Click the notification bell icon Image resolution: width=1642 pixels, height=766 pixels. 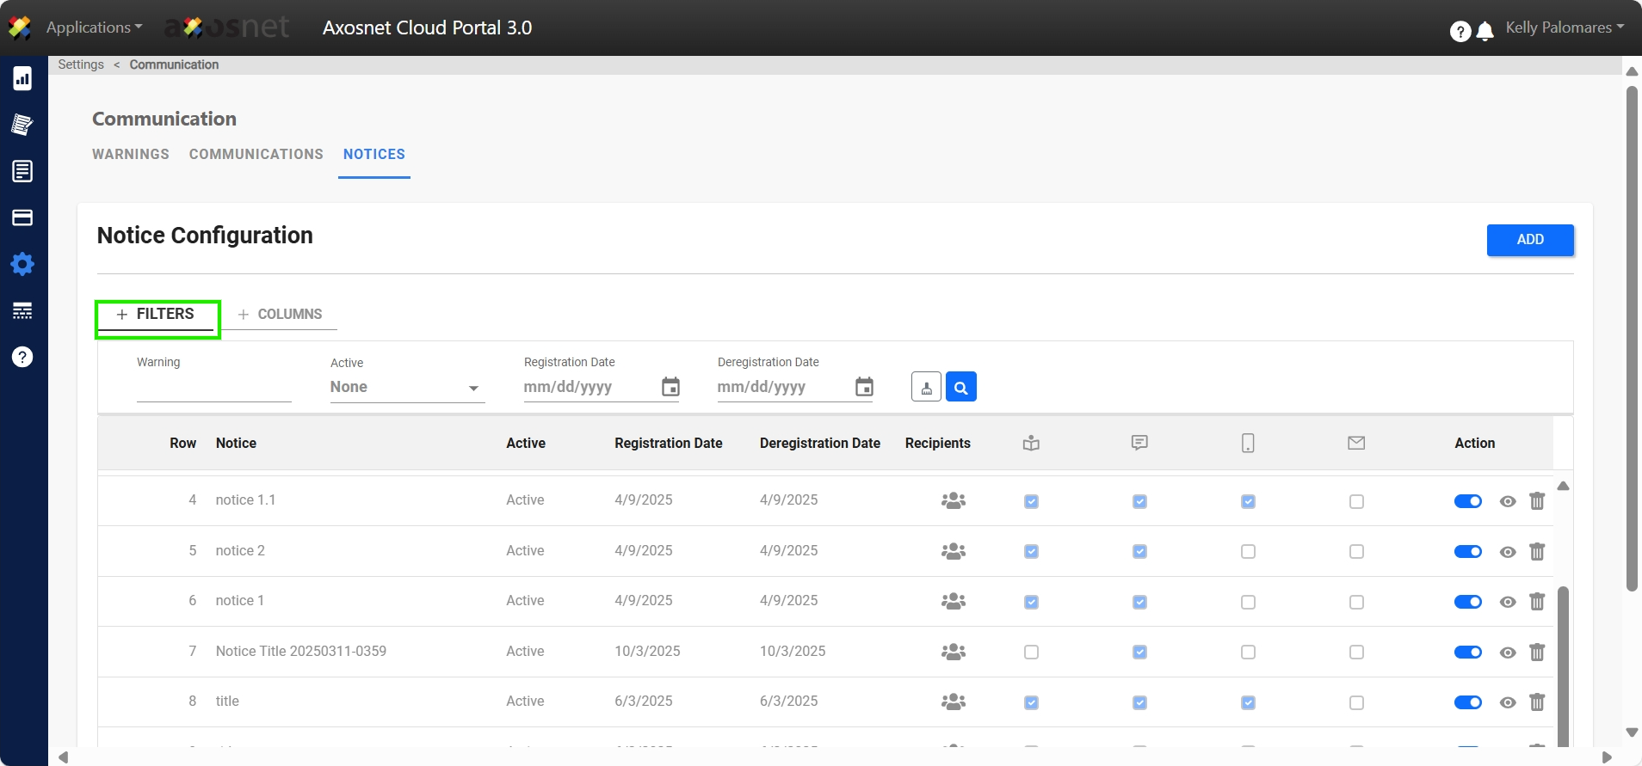pos(1485,32)
